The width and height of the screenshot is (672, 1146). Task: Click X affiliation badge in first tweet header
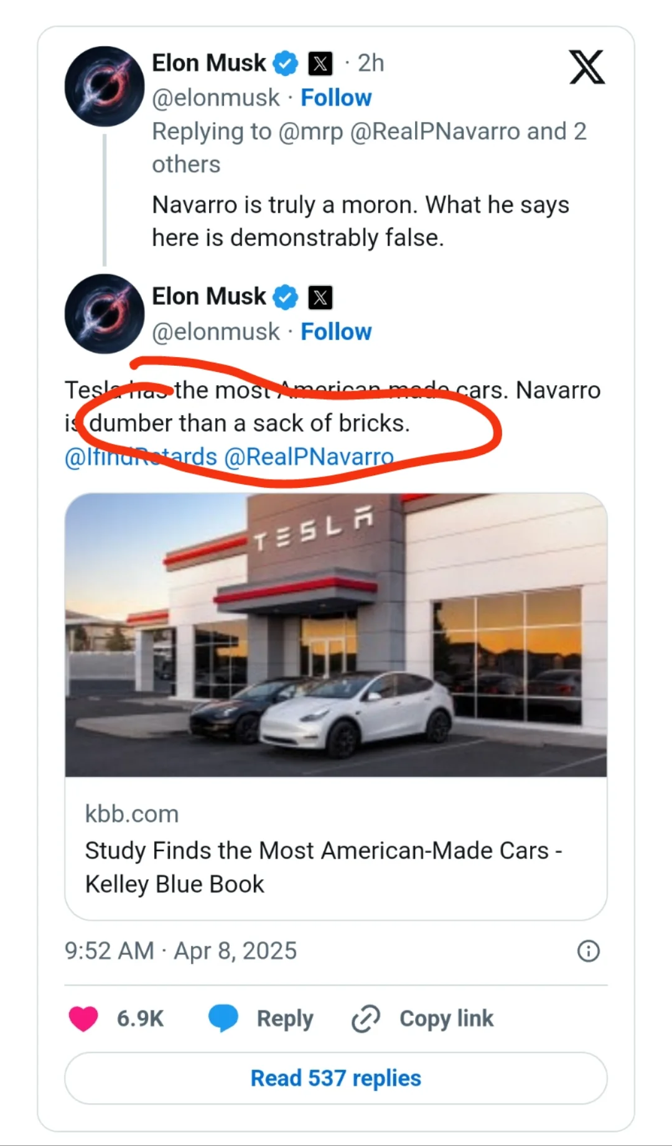pos(320,63)
